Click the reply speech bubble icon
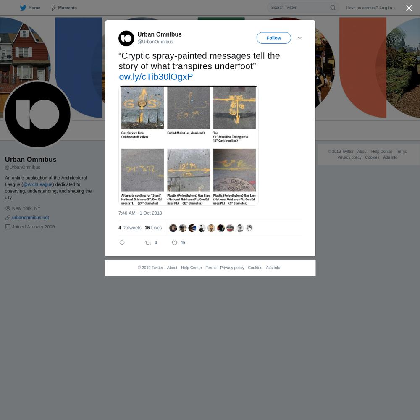420x420 pixels. (122, 243)
